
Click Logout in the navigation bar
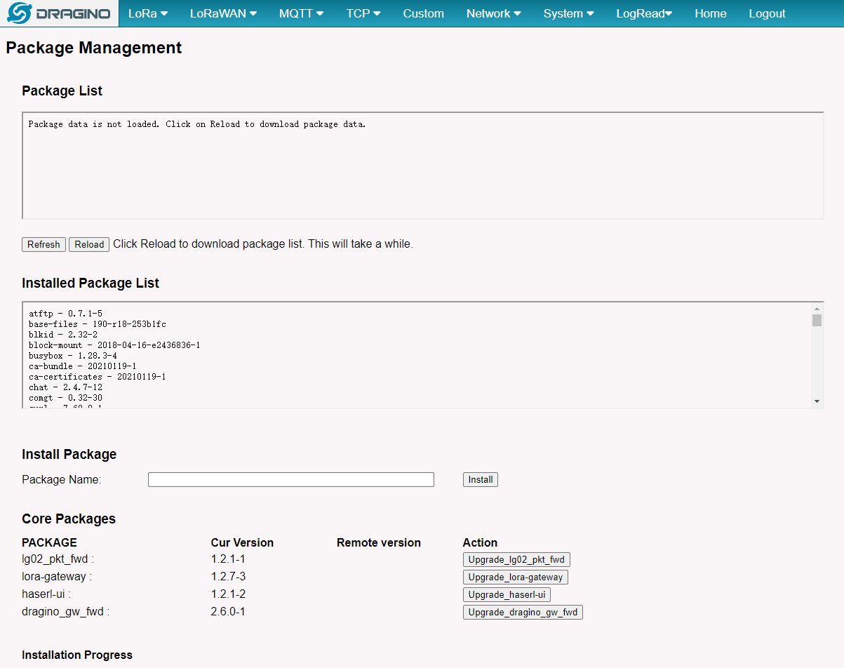pos(767,13)
